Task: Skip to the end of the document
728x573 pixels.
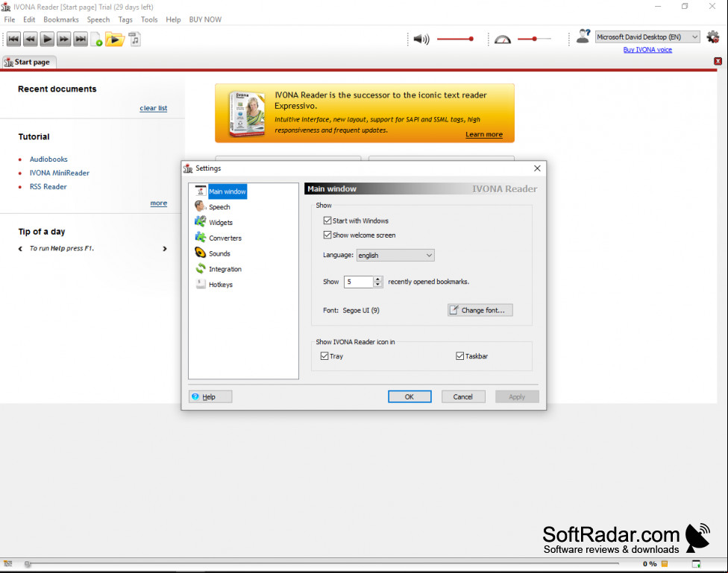Action: (x=81, y=39)
